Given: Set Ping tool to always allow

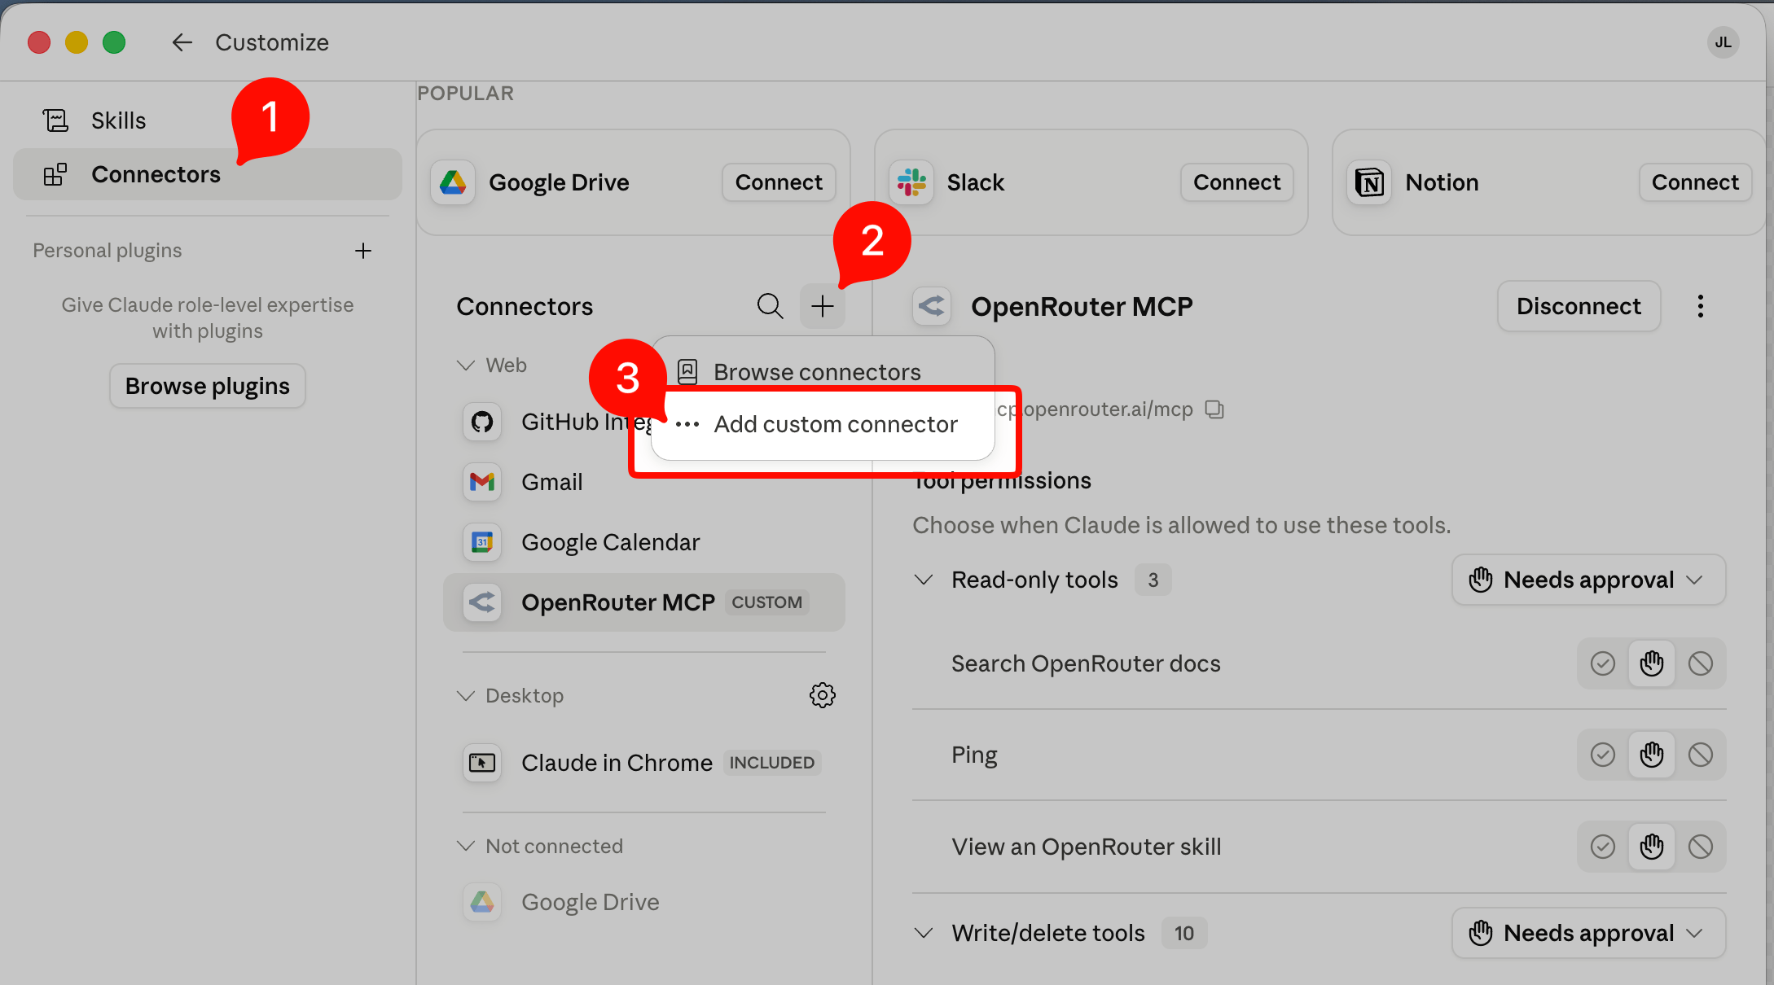Looking at the screenshot, I should click(1603, 755).
